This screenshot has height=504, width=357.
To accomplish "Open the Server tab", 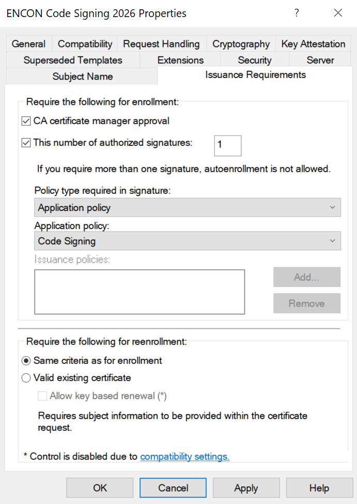I will 320,60.
